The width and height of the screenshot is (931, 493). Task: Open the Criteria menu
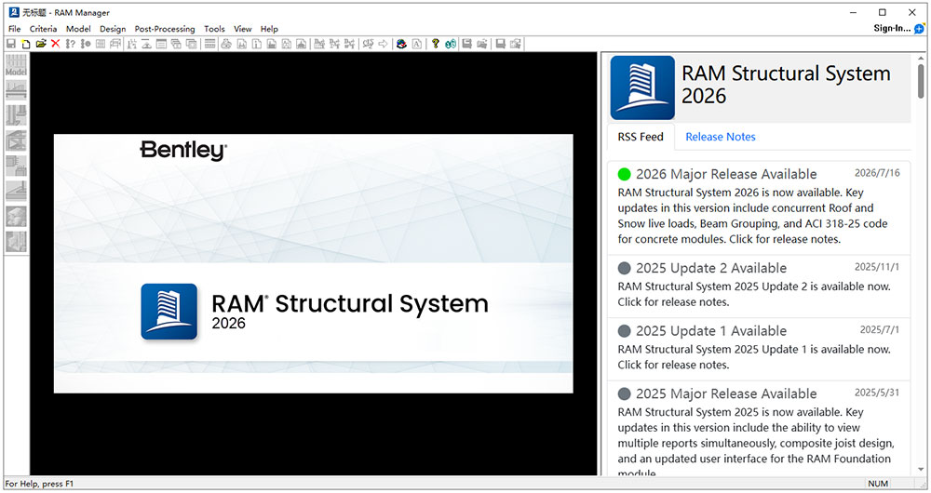(x=44, y=29)
